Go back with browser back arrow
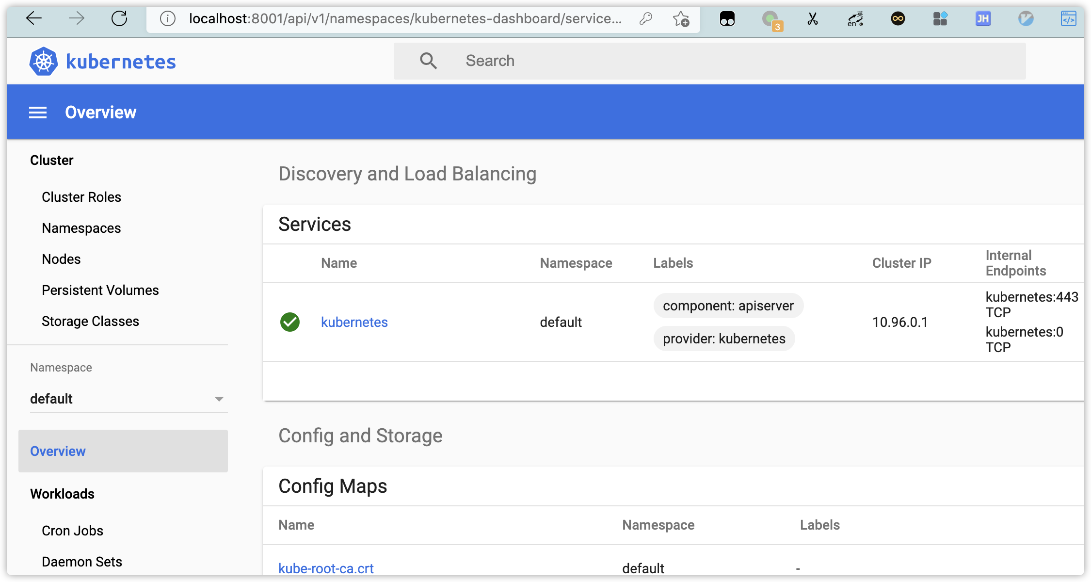1091x582 pixels. (34, 19)
